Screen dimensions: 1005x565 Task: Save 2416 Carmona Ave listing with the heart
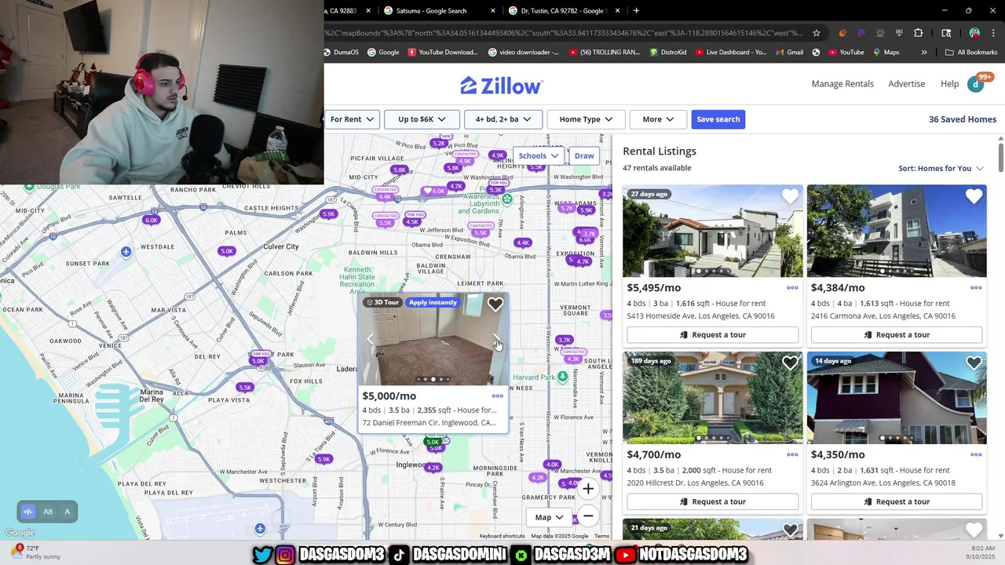click(974, 196)
